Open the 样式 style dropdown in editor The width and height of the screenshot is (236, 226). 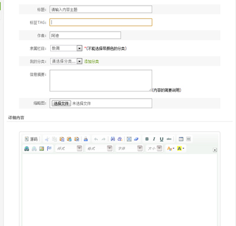[69, 148]
